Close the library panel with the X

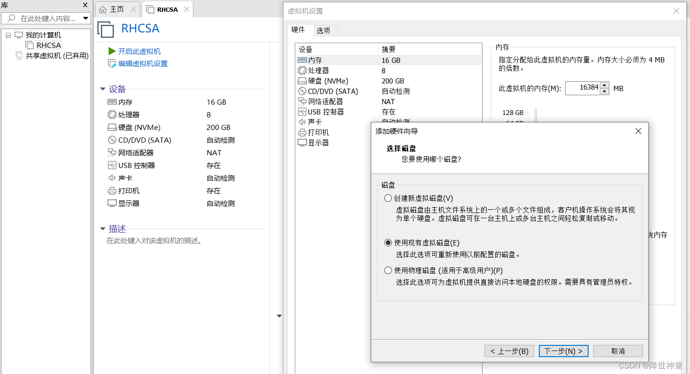[85, 5]
